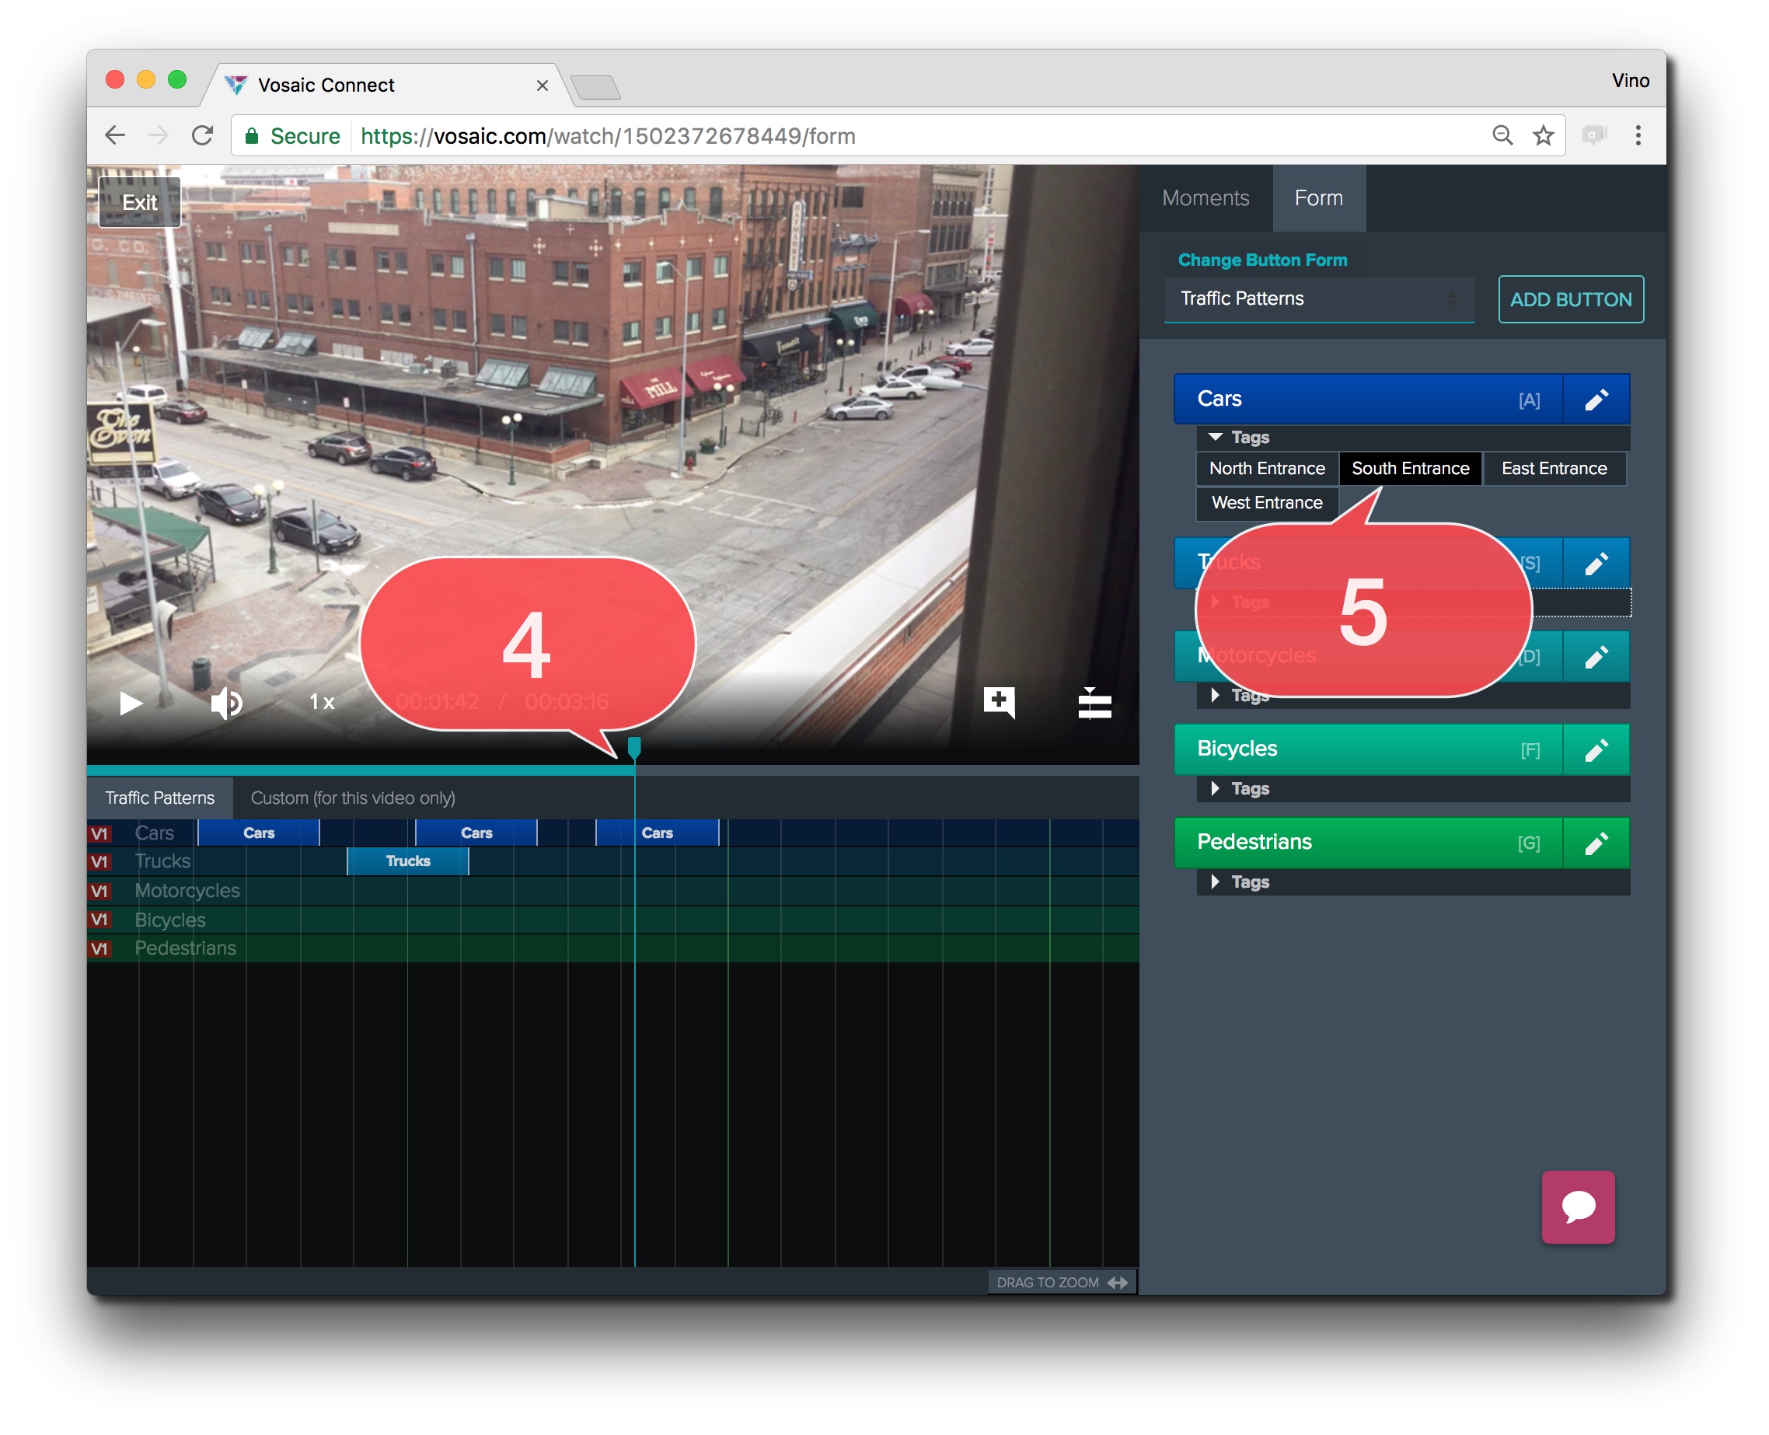Image resolution: width=1769 pixels, height=1435 pixels.
Task: Toggle the North Entrance tag
Action: [1266, 469]
